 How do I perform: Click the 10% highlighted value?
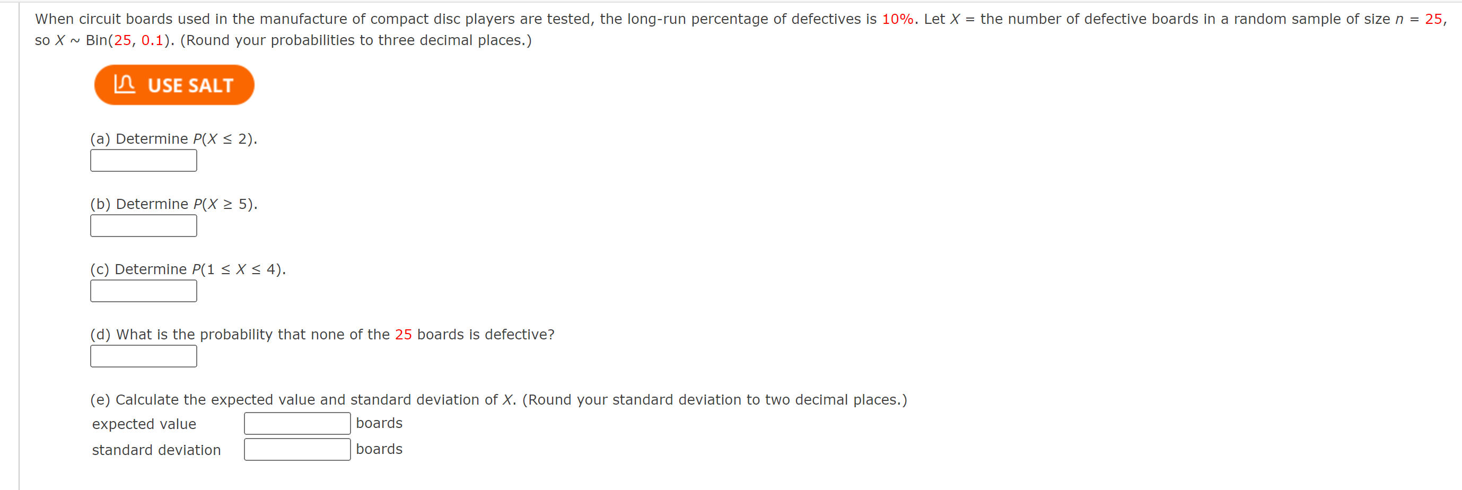click(x=899, y=18)
